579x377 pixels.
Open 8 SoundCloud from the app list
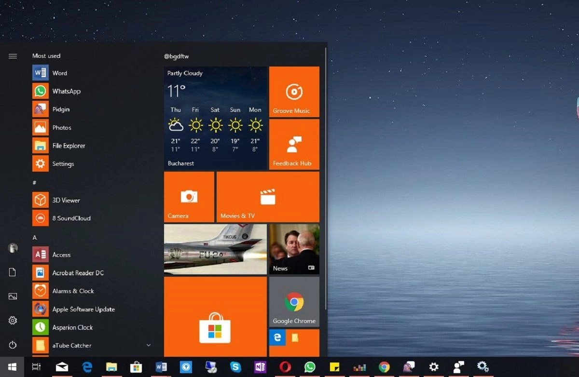92,218
